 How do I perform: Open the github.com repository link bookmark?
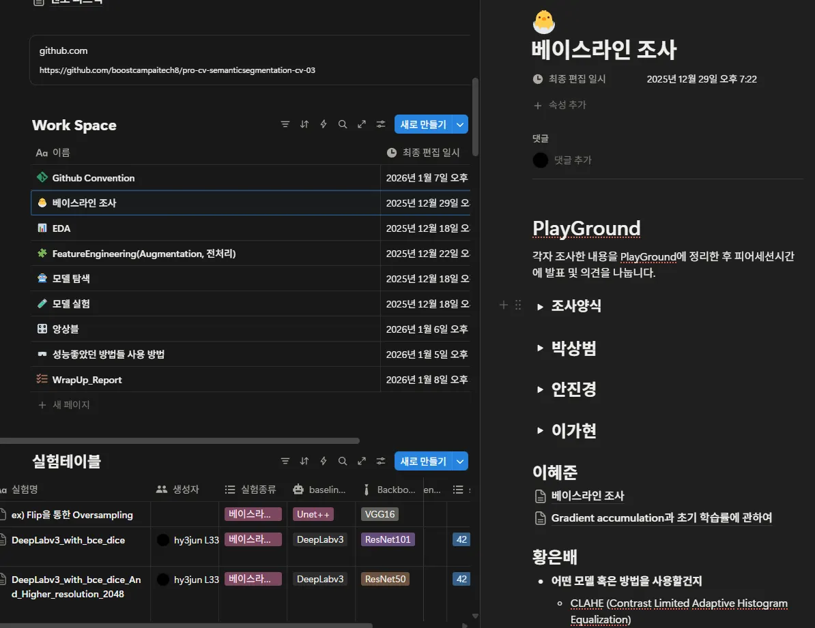[x=251, y=60]
